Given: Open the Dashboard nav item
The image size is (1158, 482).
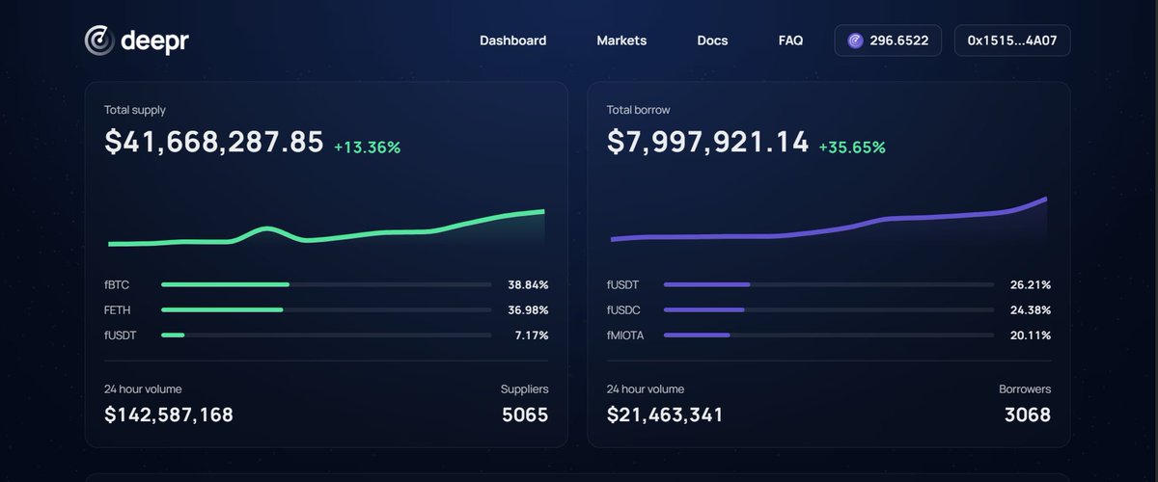Looking at the screenshot, I should tap(512, 40).
